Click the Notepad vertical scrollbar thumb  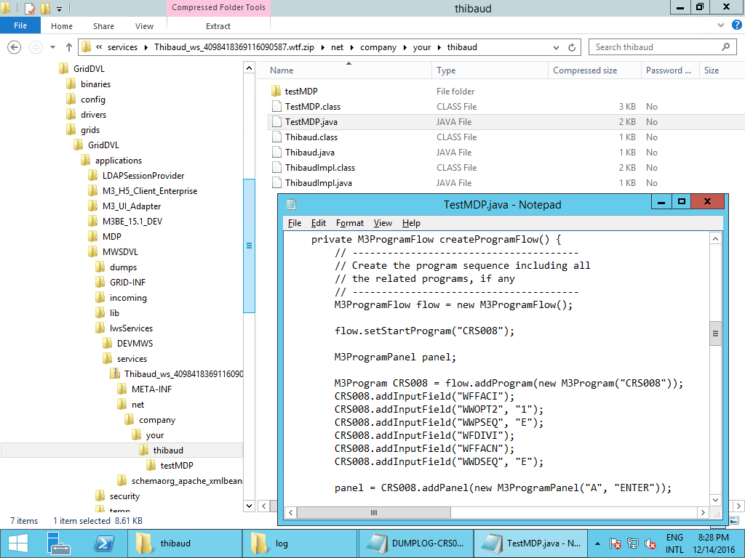pyautogui.click(x=715, y=333)
